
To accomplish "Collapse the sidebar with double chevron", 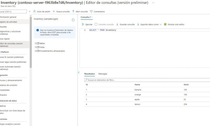I will [30, 12].
